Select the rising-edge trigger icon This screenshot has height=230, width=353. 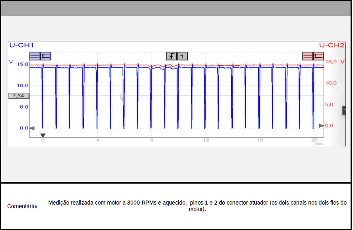click(x=171, y=56)
